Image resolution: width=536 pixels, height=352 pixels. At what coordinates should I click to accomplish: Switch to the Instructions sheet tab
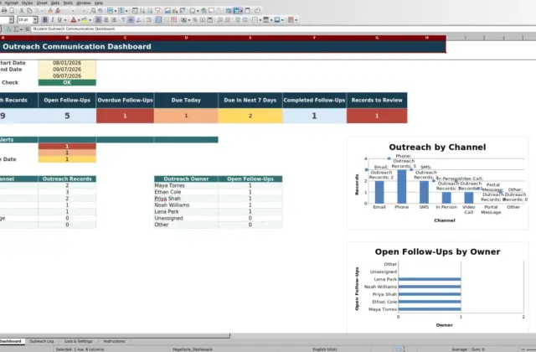click(x=114, y=341)
